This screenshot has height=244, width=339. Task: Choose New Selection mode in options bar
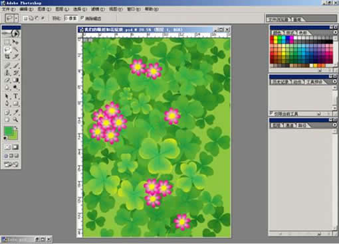pos(25,18)
